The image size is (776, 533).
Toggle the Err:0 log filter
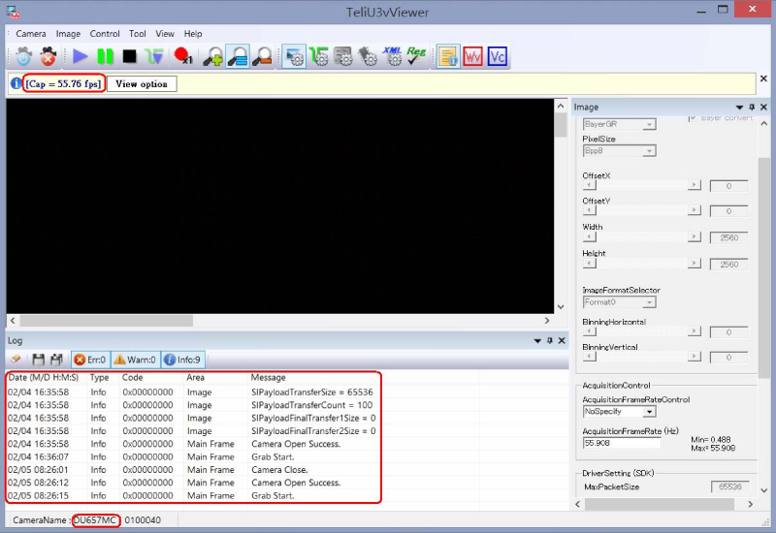[91, 360]
